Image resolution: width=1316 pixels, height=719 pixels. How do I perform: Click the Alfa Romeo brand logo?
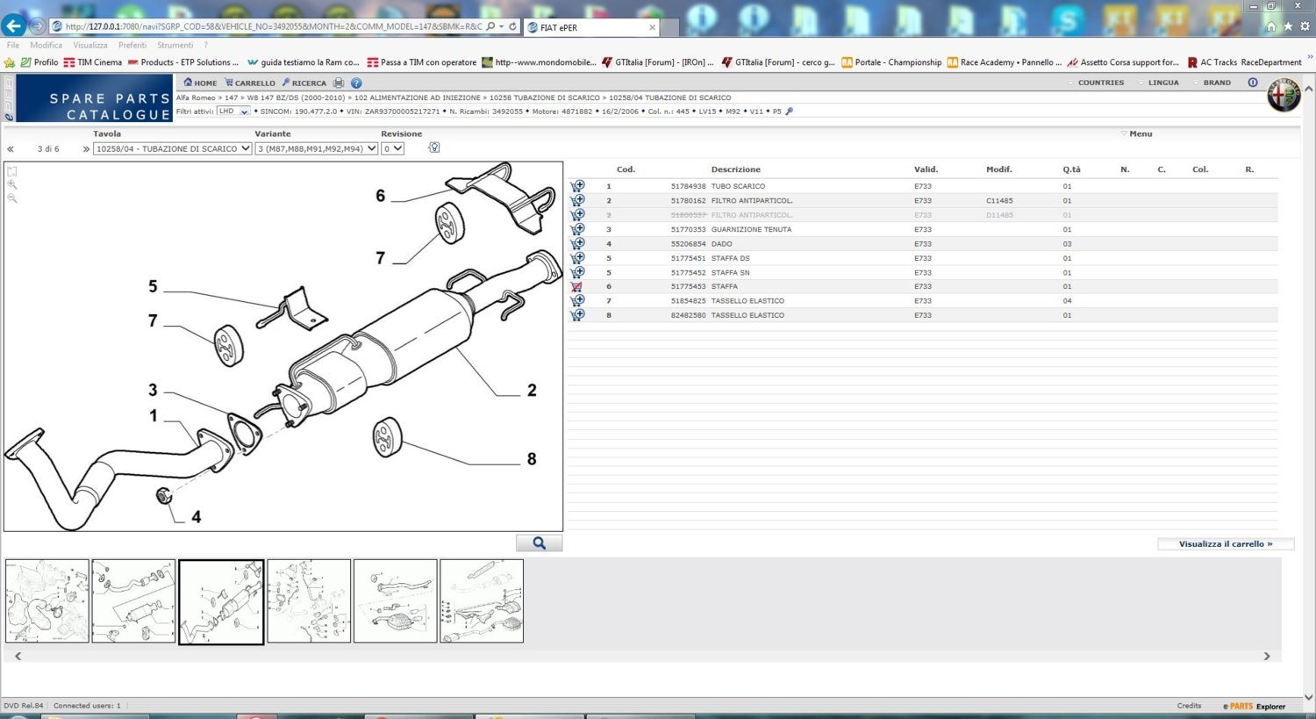pos(1284,95)
